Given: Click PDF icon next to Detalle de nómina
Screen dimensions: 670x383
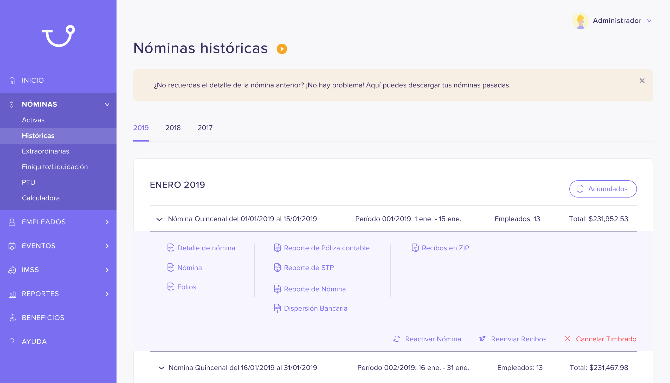Looking at the screenshot, I should (171, 248).
